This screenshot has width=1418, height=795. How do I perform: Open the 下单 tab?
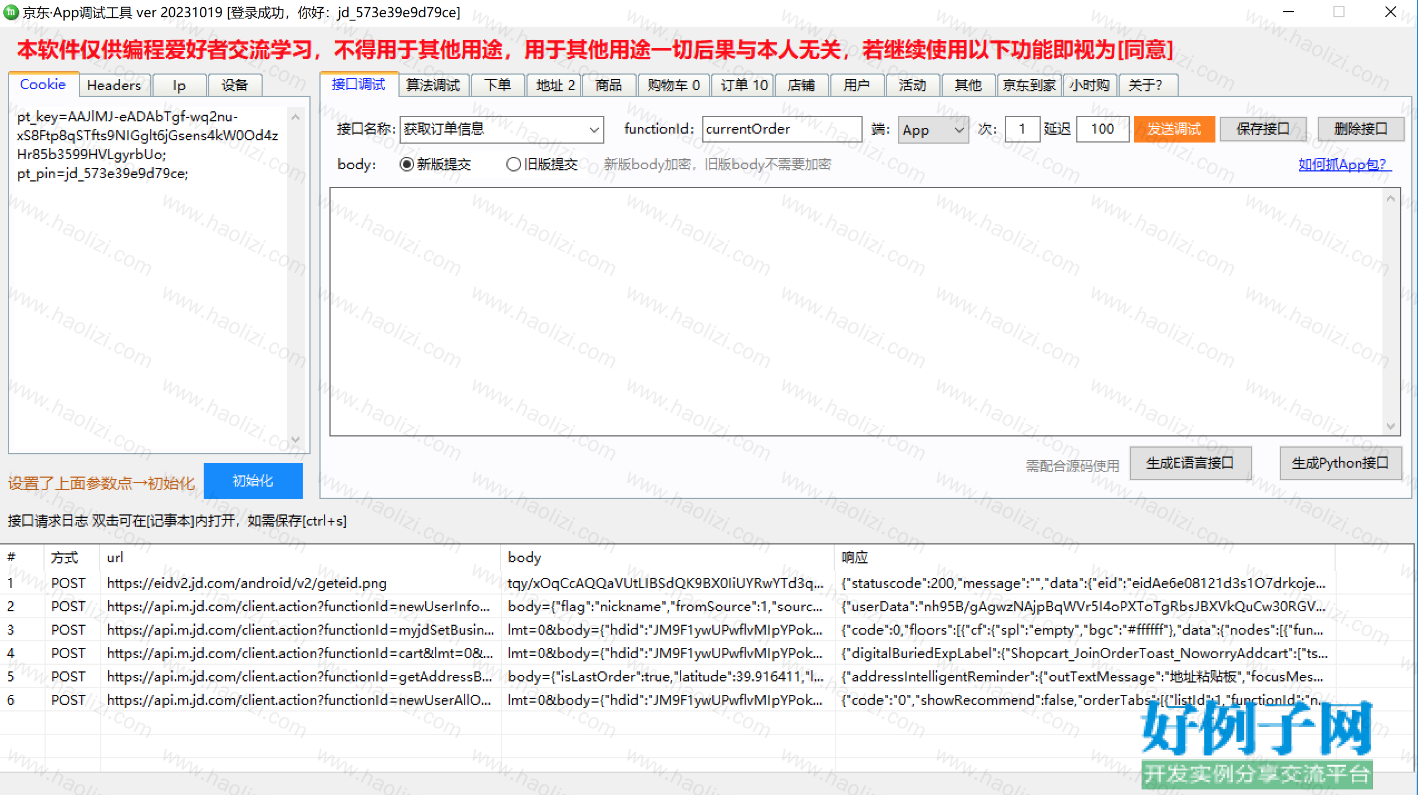tap(498, 85)
